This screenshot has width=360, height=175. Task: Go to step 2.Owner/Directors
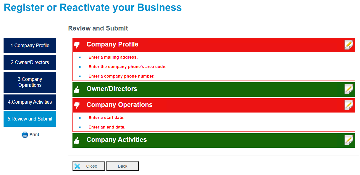(30, 62)
